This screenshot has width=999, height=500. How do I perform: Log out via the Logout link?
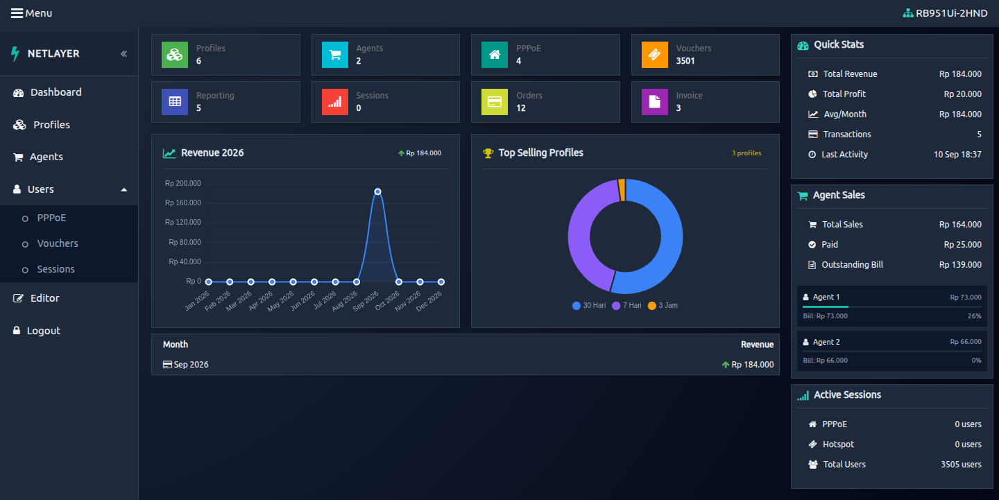[x=69, y=331]
